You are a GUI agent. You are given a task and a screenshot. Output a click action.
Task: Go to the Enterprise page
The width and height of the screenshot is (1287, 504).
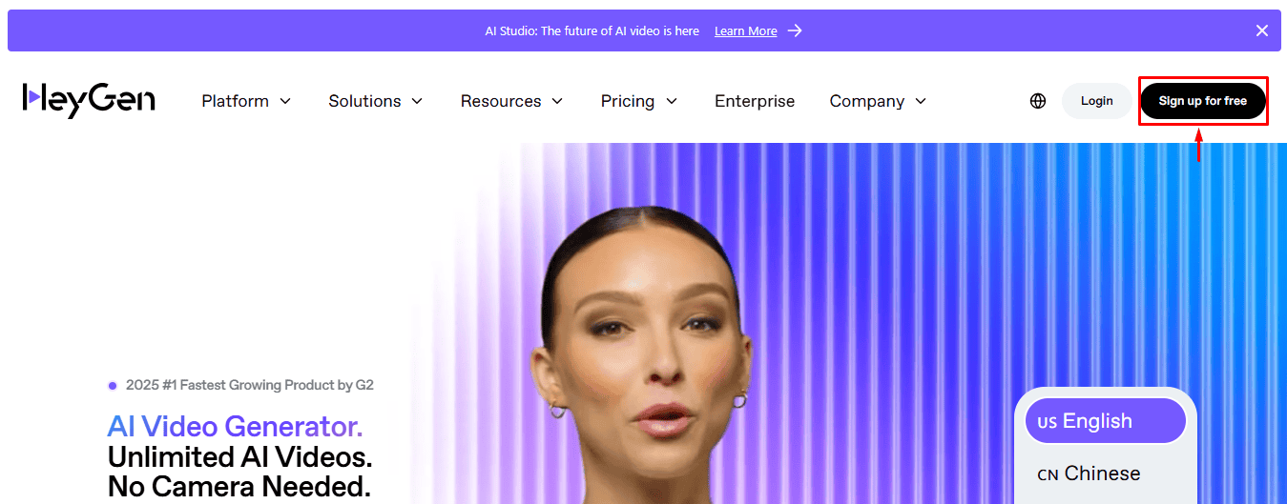pos(755,101)
